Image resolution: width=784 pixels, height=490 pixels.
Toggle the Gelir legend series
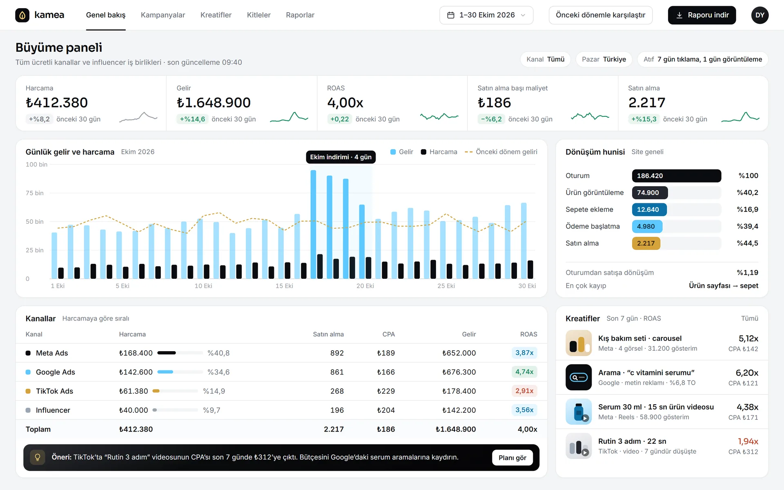(402, 152)
